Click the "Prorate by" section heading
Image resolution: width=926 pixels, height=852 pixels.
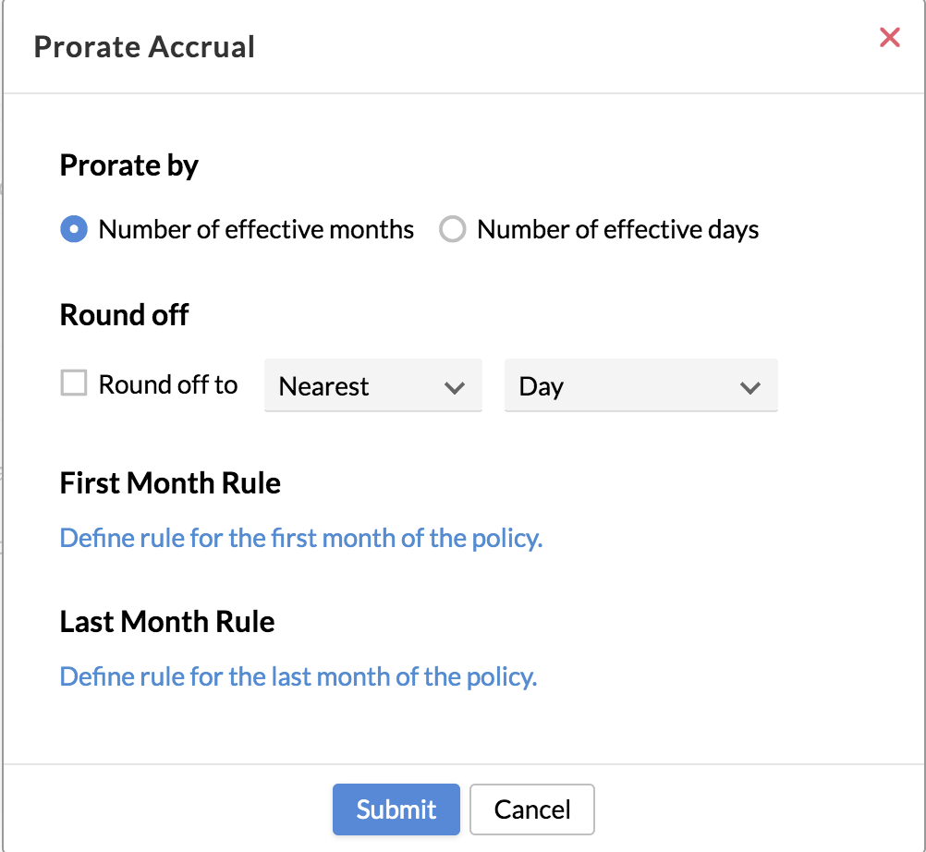[129, 165]
